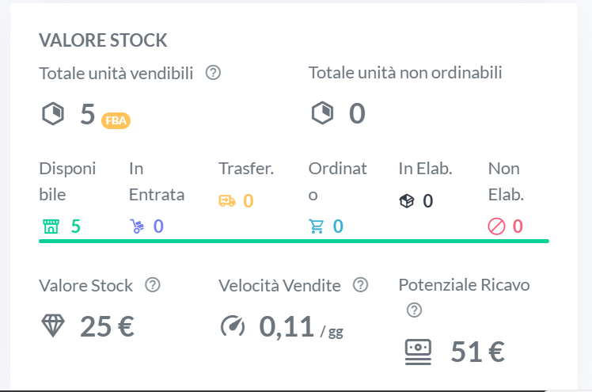Click the Non Elab. prohibited icon
The height and width of the screenshot is (392, 592).
[x=496, y=226]
